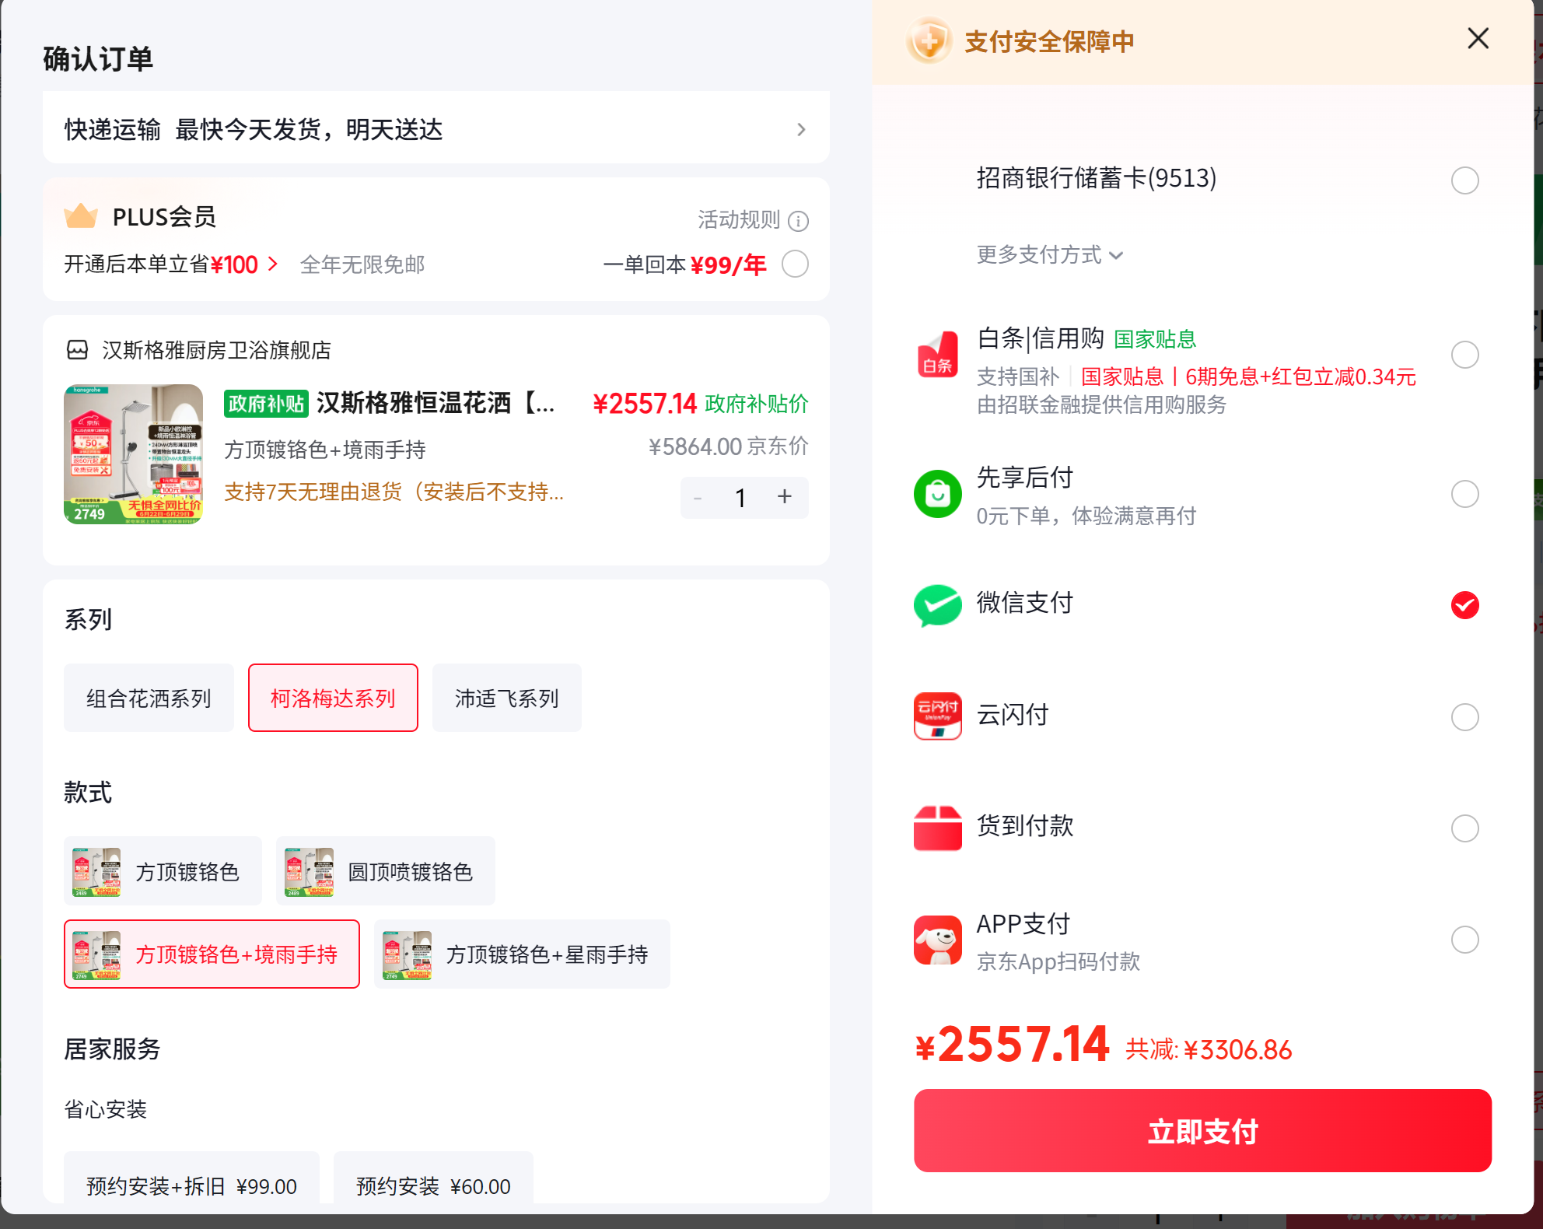The width and height of the screenshot is (1543, 1229).
Task: Click product title 汉斯格雅恒温花洒
Action: (x=436, y=403)
